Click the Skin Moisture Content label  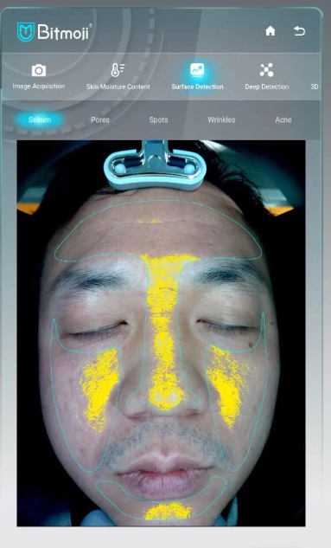[118, 87]
